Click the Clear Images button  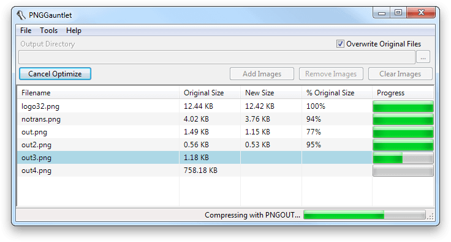pyautogui.click(x=400, y=74)
